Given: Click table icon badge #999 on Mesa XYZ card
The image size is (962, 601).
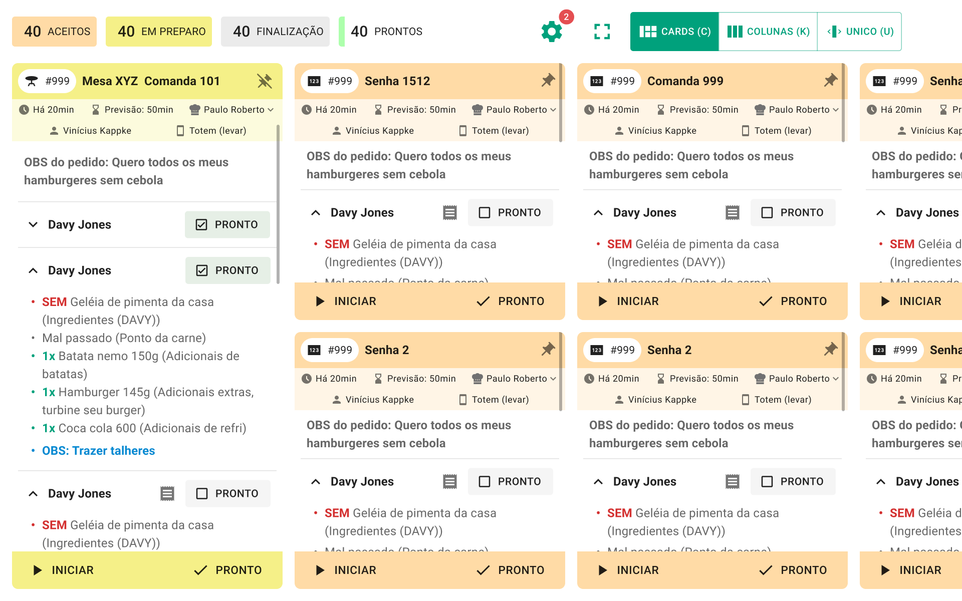Looking at the screenshot, I should (x=47, y=81).
